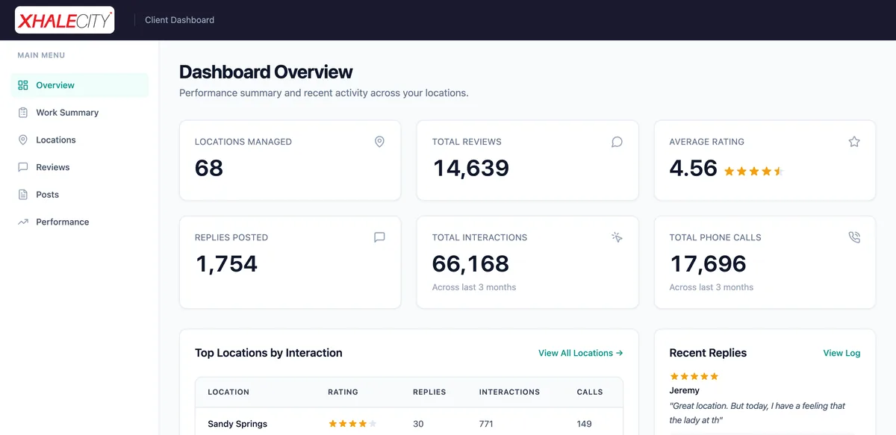Click the REPLIES column header

[429, 392]
